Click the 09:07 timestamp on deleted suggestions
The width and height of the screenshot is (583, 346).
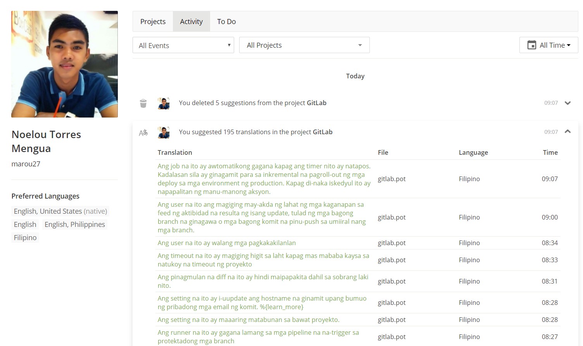click(551, 103)
